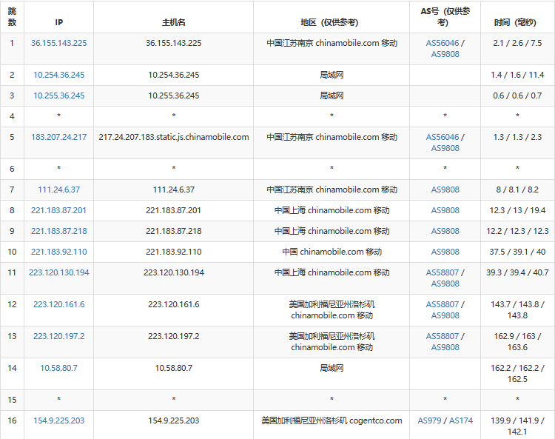Viewport: 555px width, 439px height.
Task: Click AS9808 link in hop 13 row
Action: click(x=445, y=347)
